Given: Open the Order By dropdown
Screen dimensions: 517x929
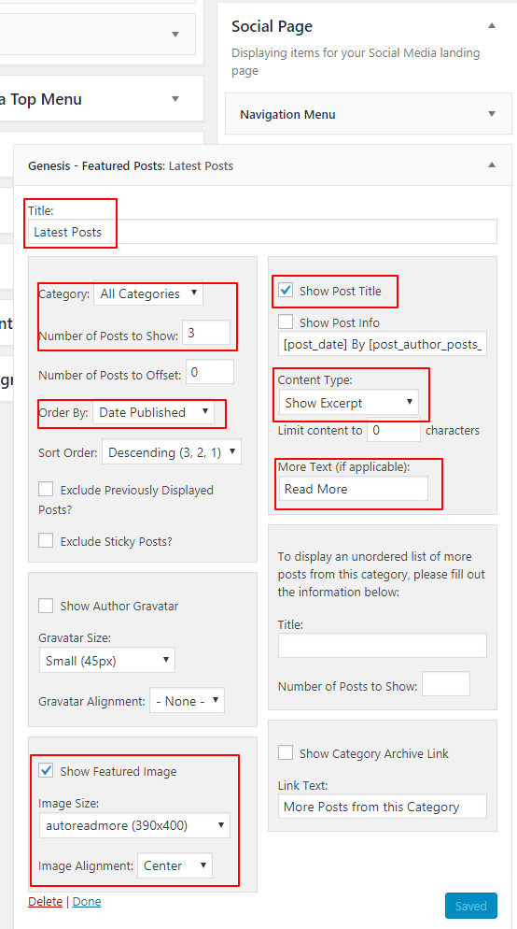Looking at the screenshot, I should click(153, 412).
